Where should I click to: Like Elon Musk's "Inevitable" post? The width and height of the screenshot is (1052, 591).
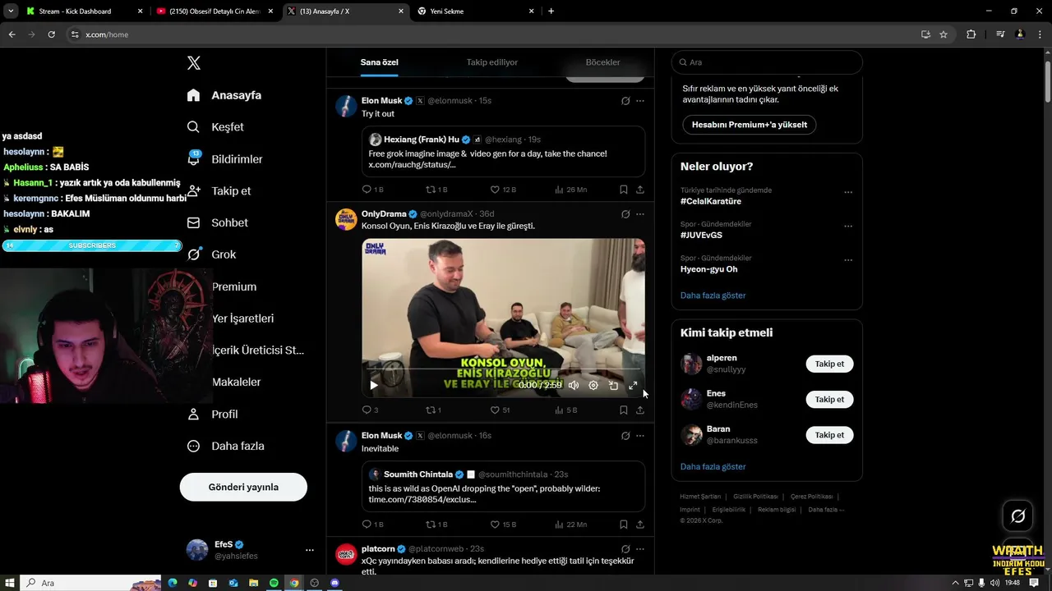[495, 525]
